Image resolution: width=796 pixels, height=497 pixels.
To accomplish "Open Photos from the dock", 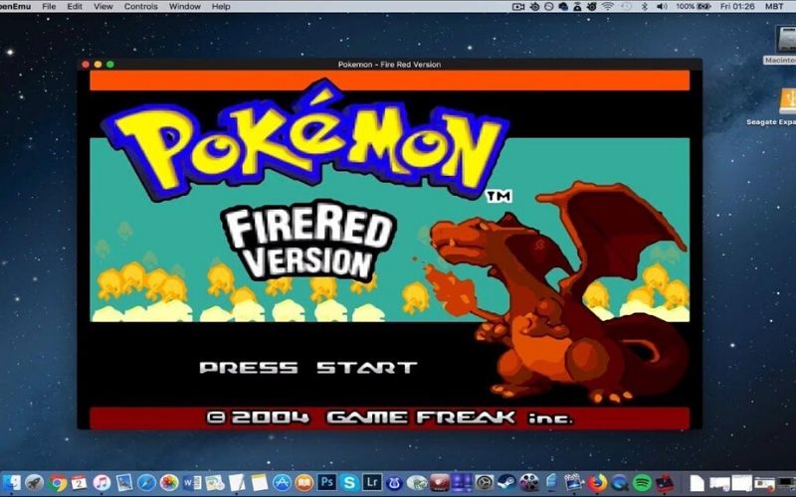I will click(169, 482).
